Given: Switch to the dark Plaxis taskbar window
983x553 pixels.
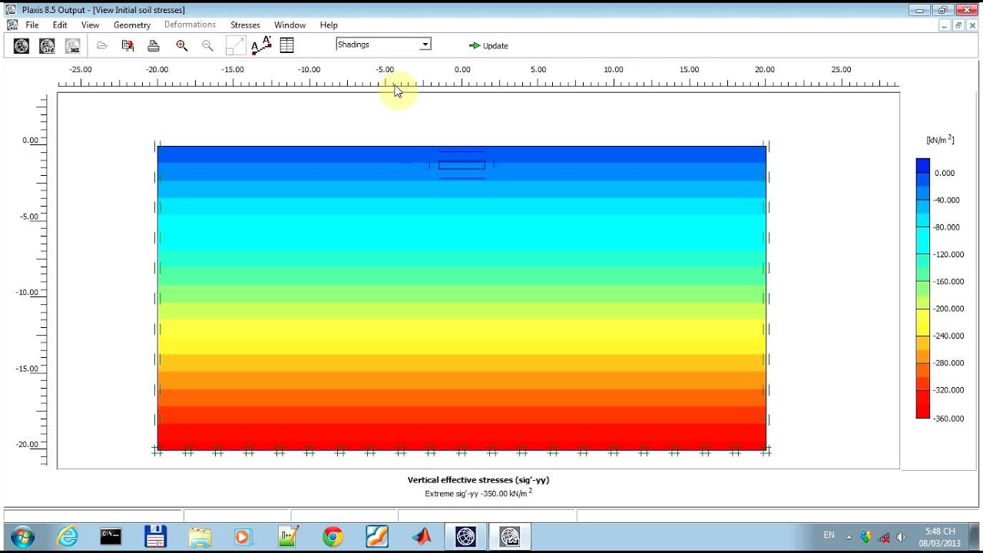Looking at the screenshot, I should [x=465, y=536].
